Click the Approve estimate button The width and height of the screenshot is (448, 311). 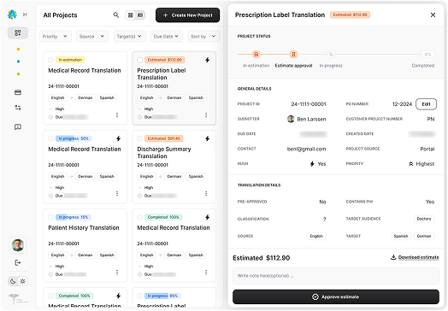pos(336,296)
